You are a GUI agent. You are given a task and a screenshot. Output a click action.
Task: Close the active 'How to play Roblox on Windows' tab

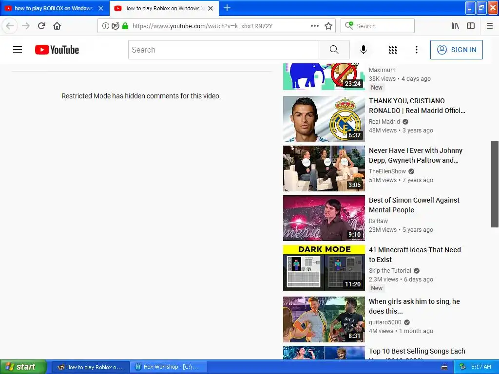211,8
